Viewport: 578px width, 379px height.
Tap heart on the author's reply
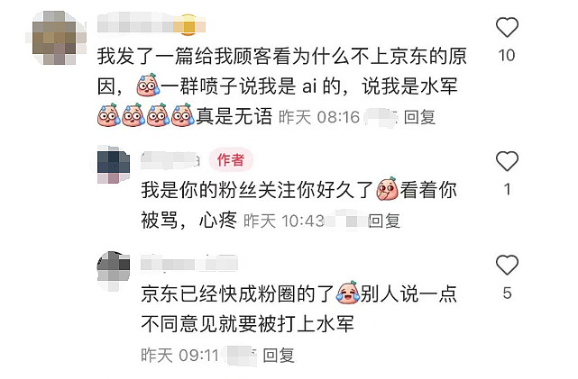[507, 161]
